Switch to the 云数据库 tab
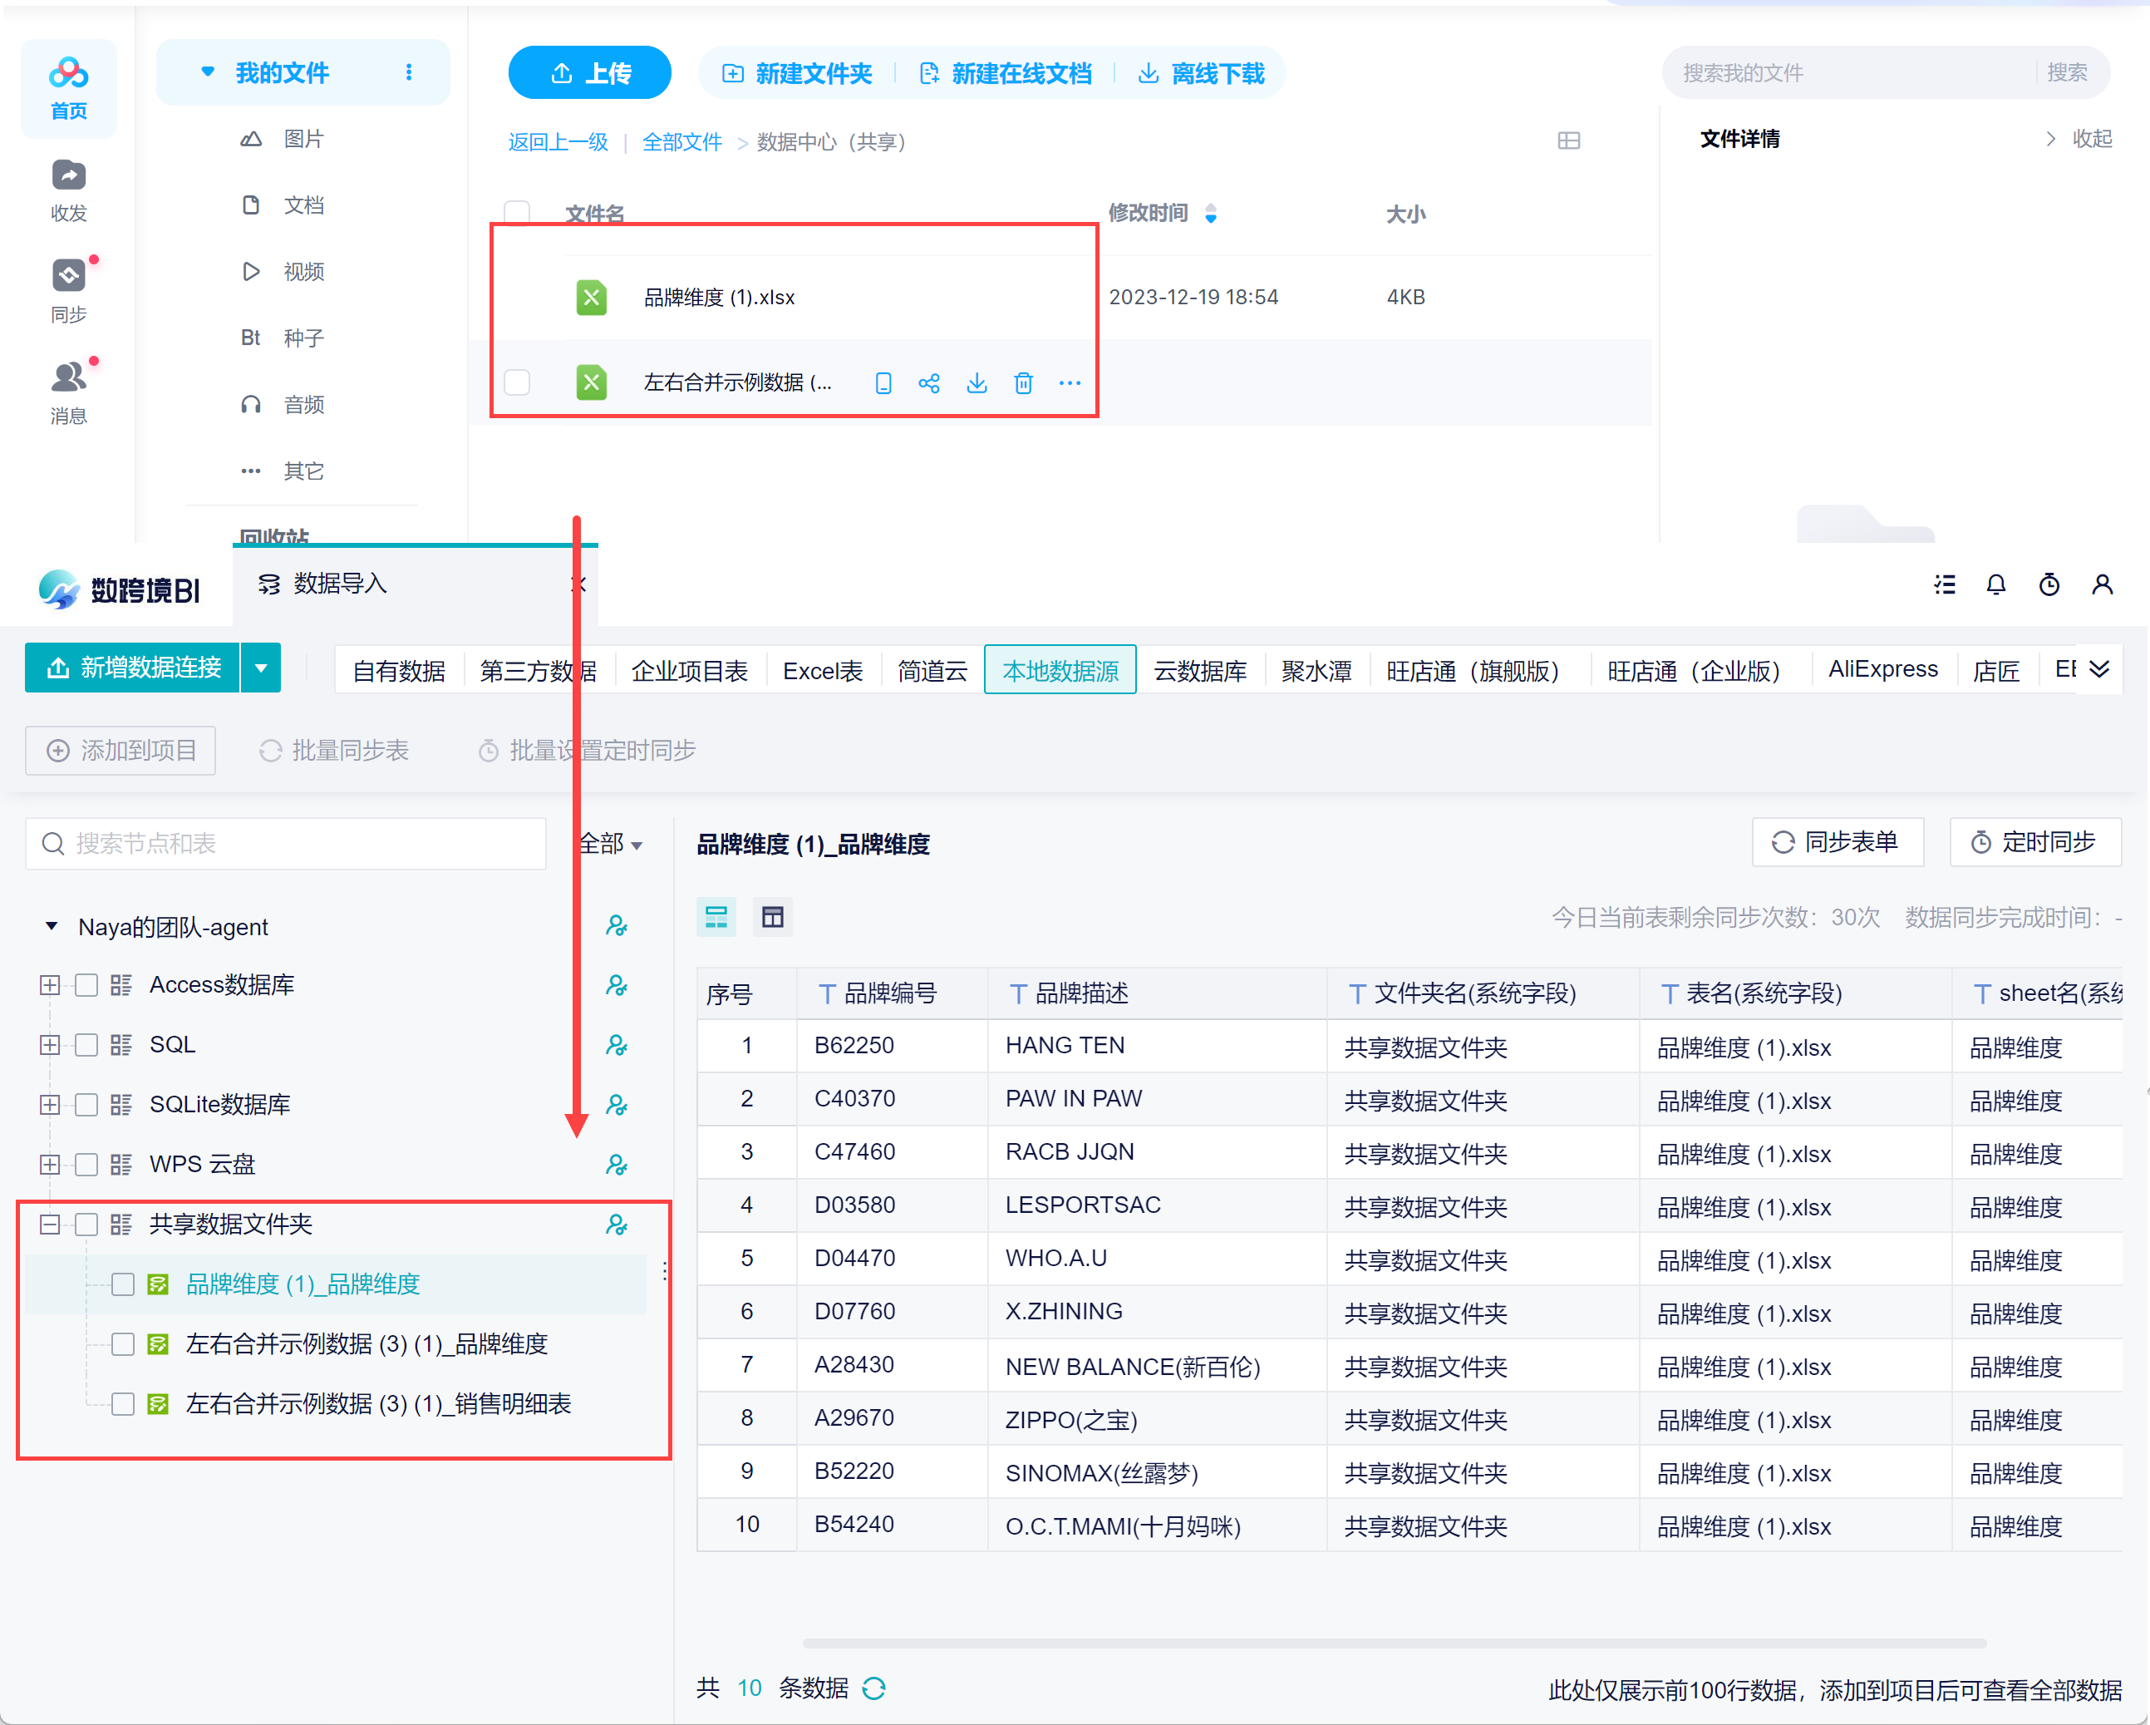The height and width of the screenshot is (1725, 2150). 1199,670
